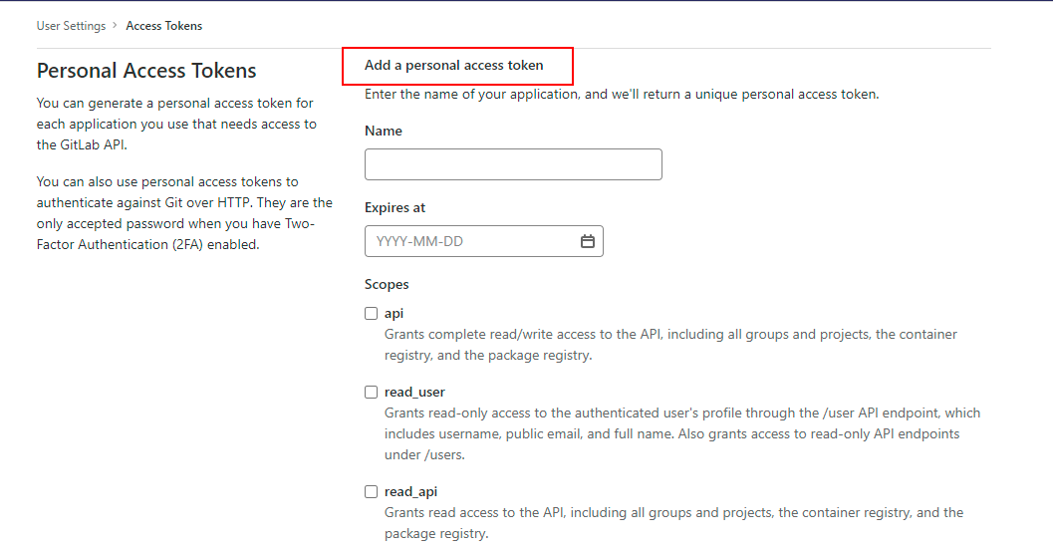Image resolution: width=1053 pixels, height=550 pixels.
Task: Go to User Settings breadcrumb
Action: coord(71,26)
